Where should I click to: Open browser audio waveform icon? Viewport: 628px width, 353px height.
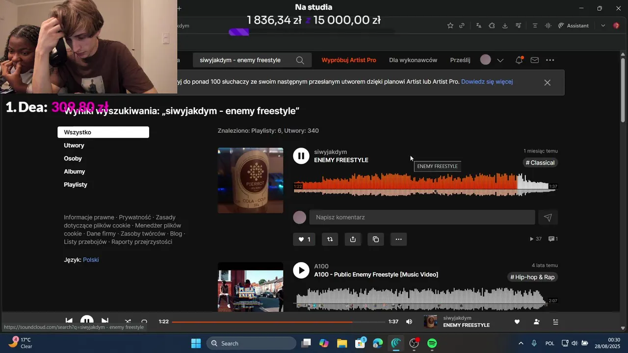tap(548, 25)
